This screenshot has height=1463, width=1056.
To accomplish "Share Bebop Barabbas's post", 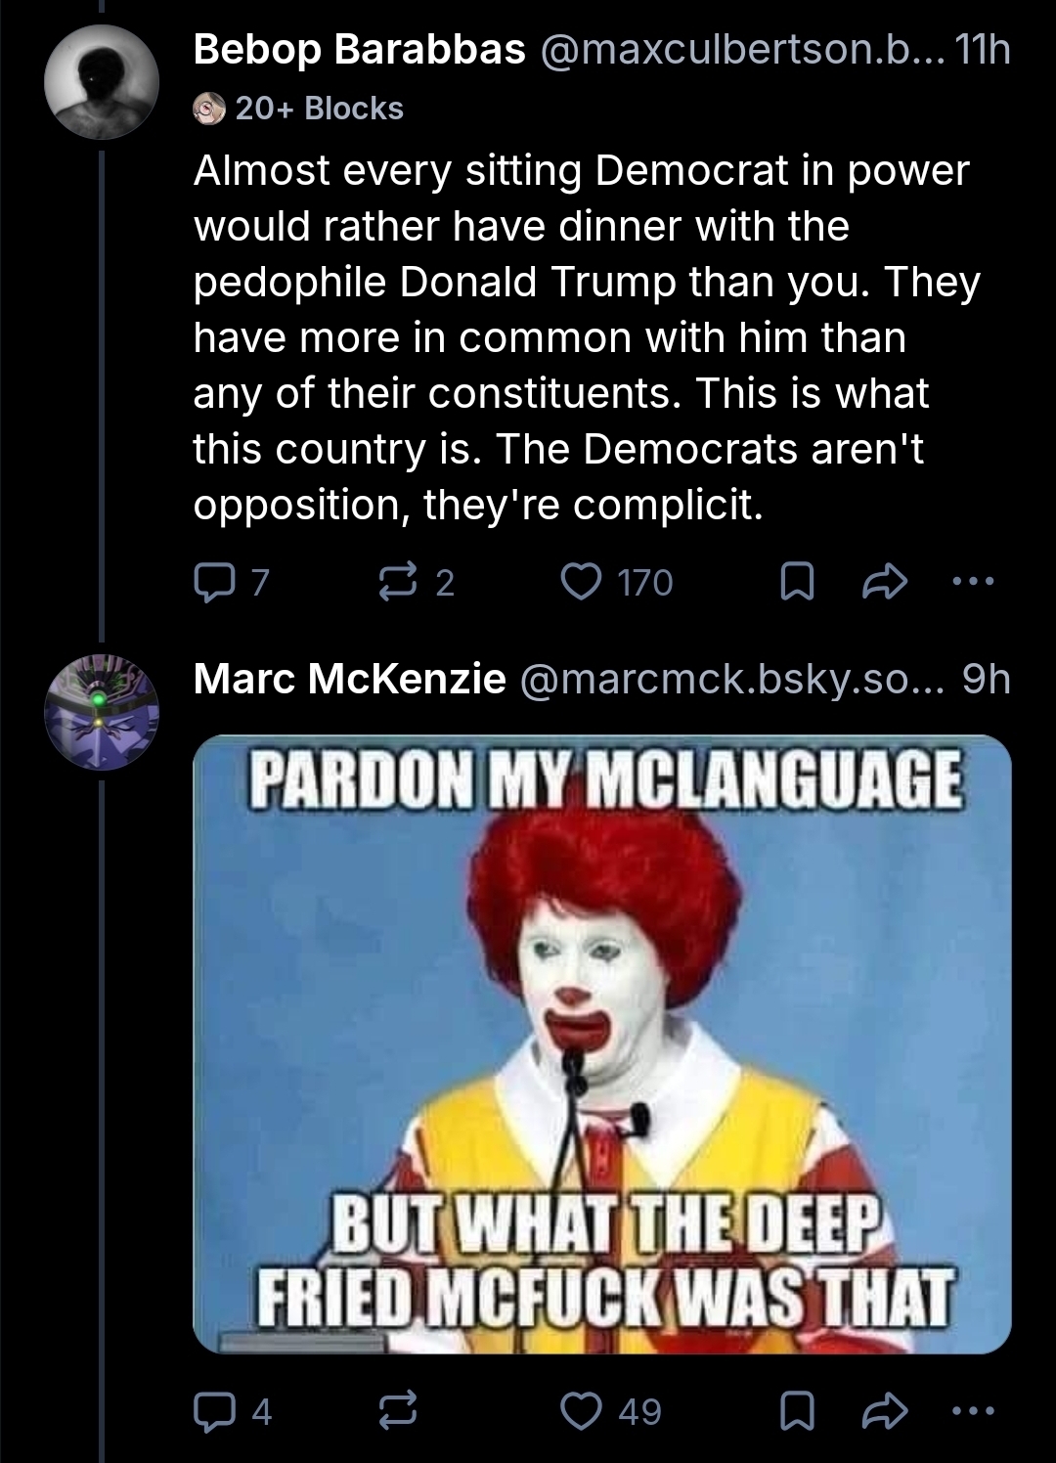I will click(x=886, y=584).
